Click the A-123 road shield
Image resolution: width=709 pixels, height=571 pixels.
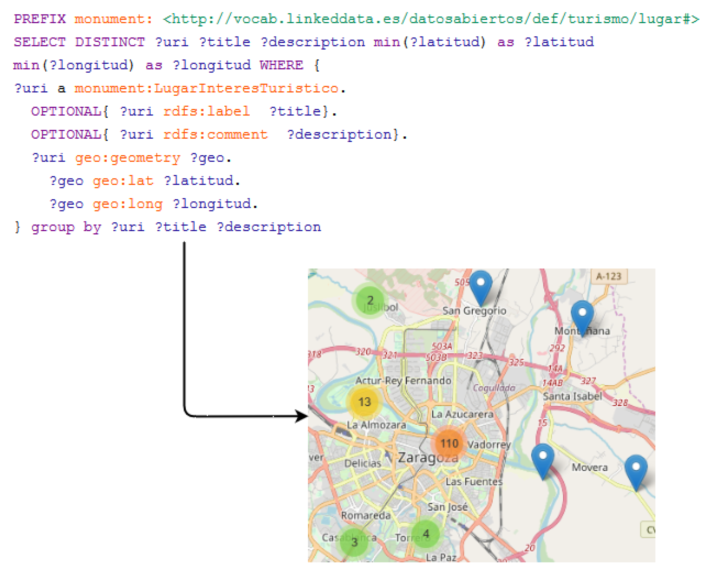[x=609, y=276]
